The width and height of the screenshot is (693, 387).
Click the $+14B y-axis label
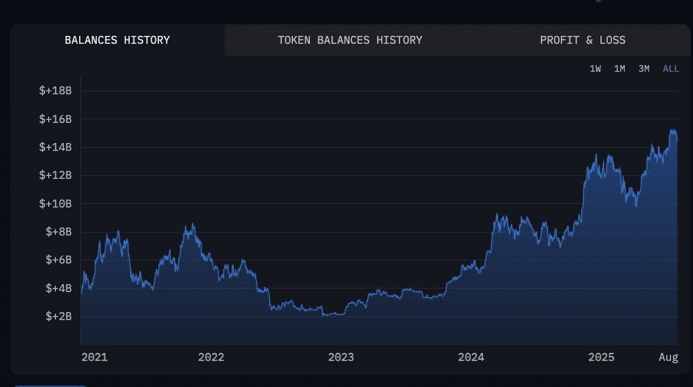pos(55,147)
